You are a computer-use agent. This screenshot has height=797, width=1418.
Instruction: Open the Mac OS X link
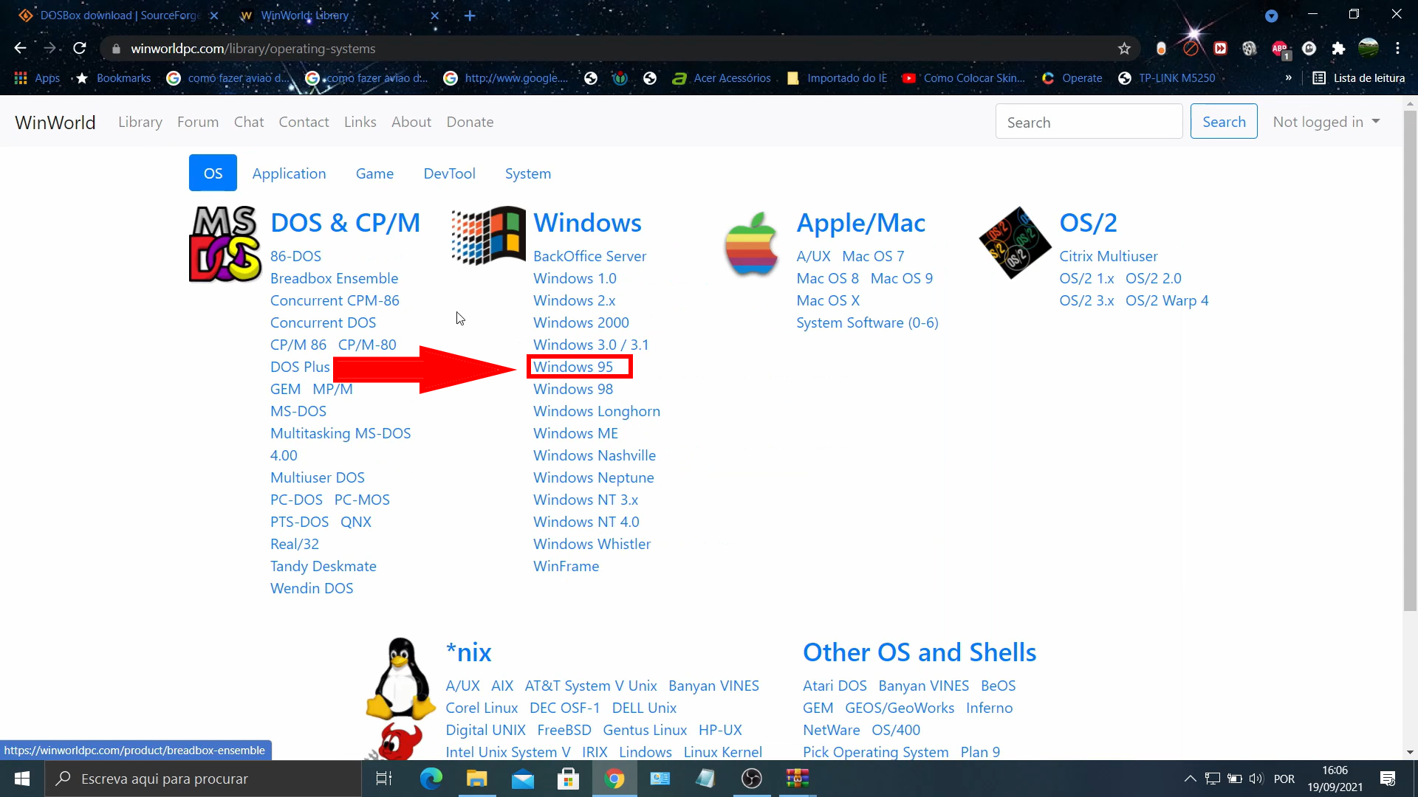pos(828,300)
